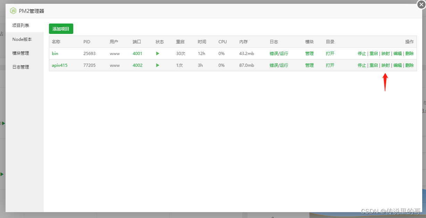Image resolution: width=426 pixels, height=218 pixels.
Task: Click the 模块 column header
Action: [309, 42]
